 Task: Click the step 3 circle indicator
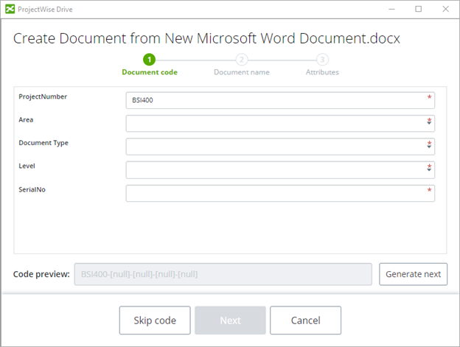pos(322,60)
